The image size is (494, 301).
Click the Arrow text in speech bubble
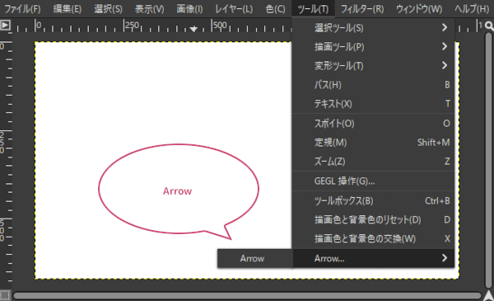177,190
